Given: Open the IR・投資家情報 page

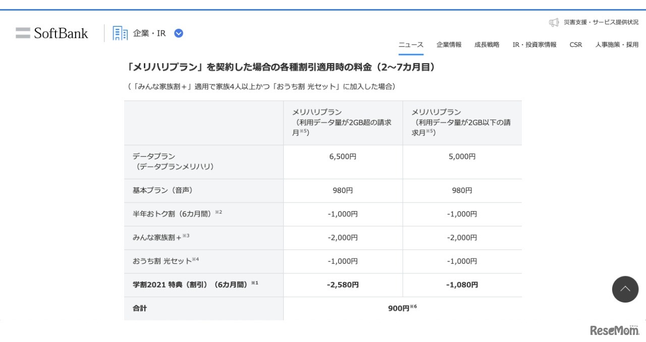Looking at the screenshot, I should click(x=534, y=44).
